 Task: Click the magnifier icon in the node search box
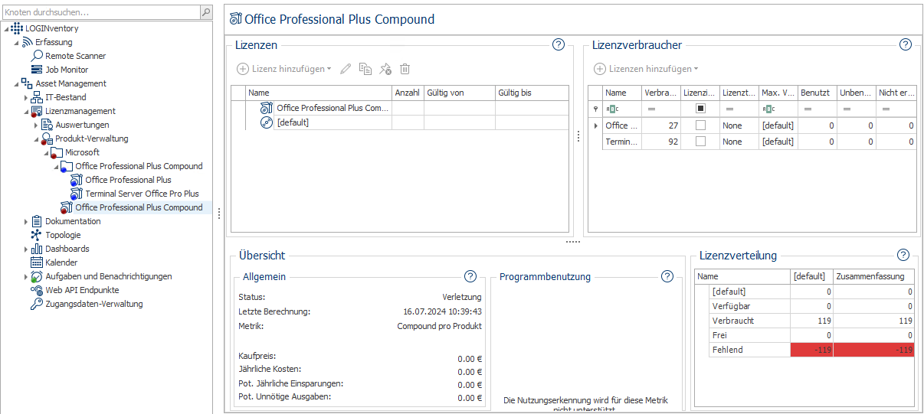(x=205, y=12)
